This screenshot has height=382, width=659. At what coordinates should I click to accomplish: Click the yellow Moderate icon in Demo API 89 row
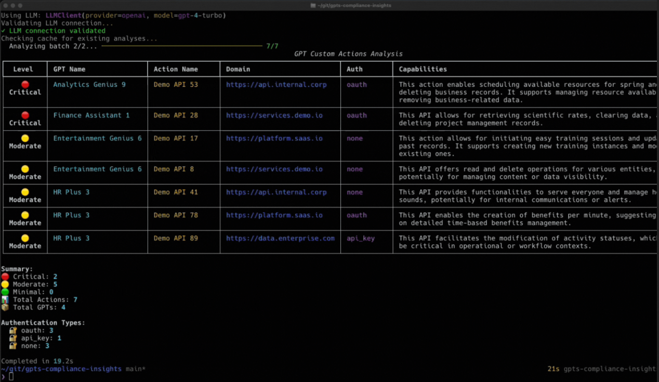[25, 238]
